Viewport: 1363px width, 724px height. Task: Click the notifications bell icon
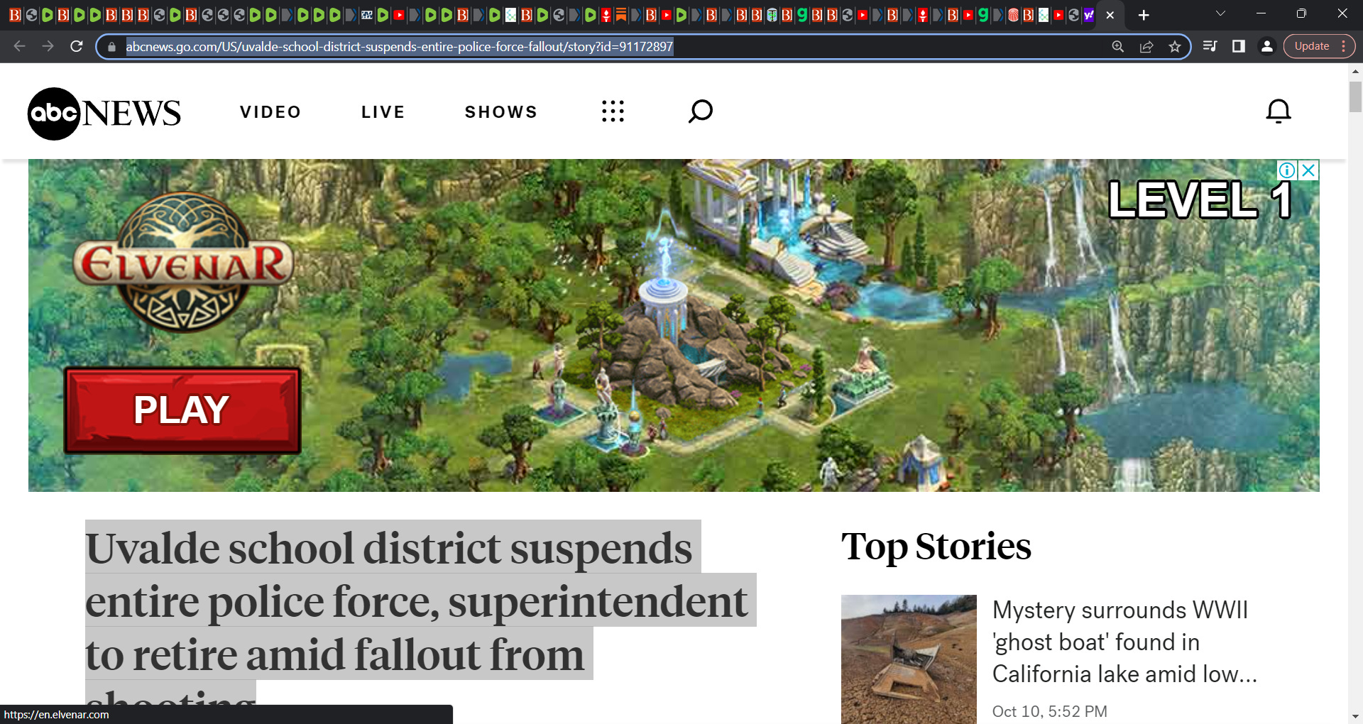coord(1279,111)
